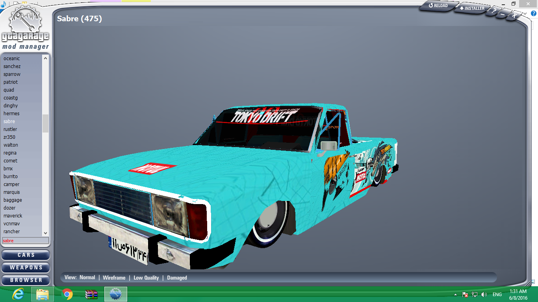This screenshot has height=302, width=538.
Task: Click the active mod manager taskbar icon
Action: coord(116,294)
